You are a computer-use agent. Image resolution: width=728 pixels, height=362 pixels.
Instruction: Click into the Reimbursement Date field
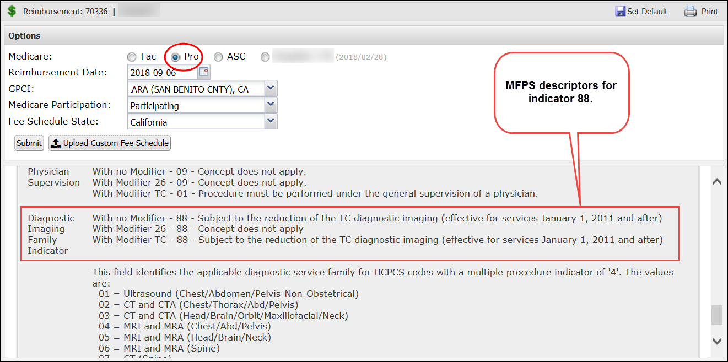point(162,73)
